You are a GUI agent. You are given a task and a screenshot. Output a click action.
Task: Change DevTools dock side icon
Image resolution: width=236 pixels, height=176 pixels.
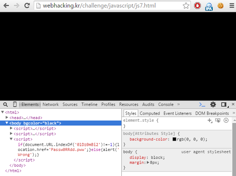tap(224, 104)
